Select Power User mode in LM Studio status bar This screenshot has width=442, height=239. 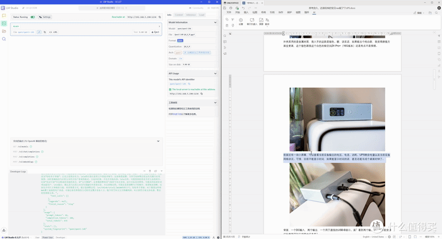(x=48, y=237)
